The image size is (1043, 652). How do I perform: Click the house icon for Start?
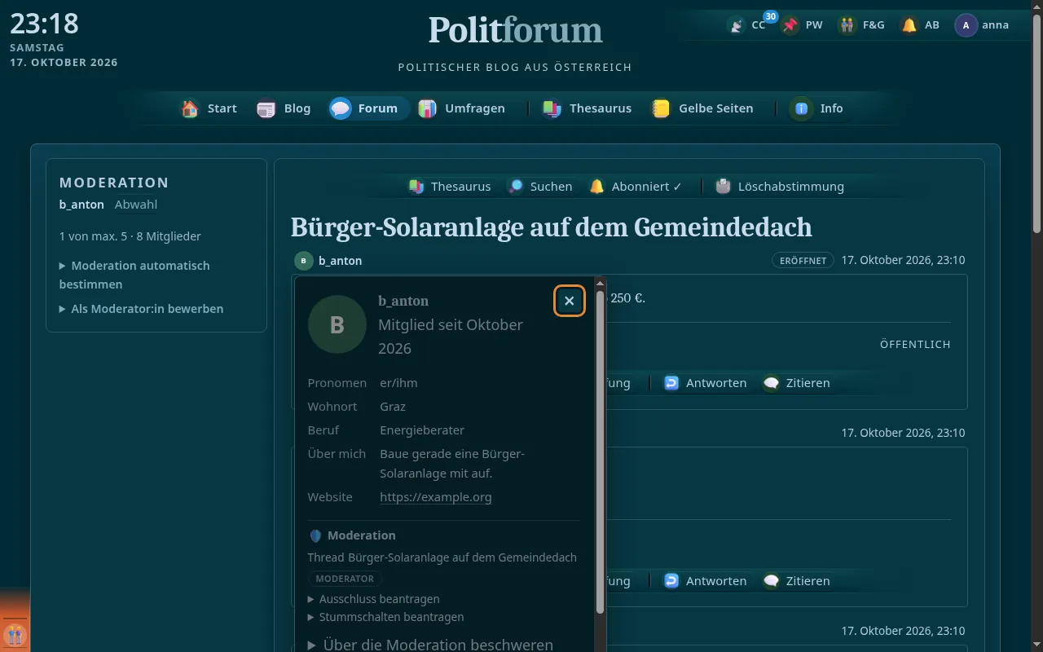pos(190,108)
